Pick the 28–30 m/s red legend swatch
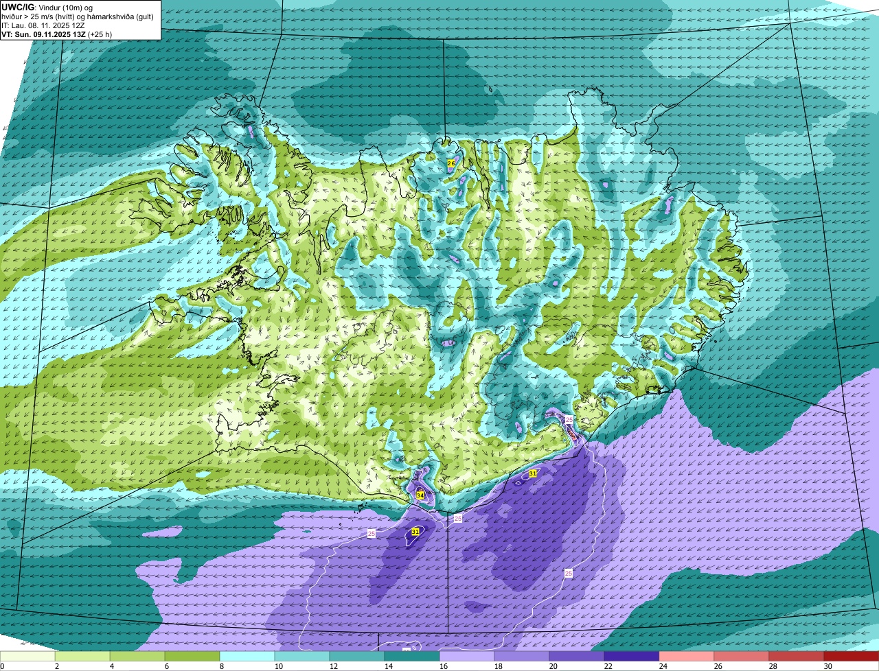This screenshot has height=671, width=879. pos(797,657)
